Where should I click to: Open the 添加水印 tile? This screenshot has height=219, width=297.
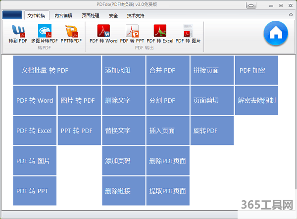tap(124, 71)
